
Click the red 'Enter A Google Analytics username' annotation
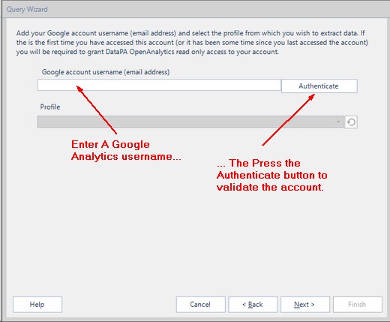126,150
